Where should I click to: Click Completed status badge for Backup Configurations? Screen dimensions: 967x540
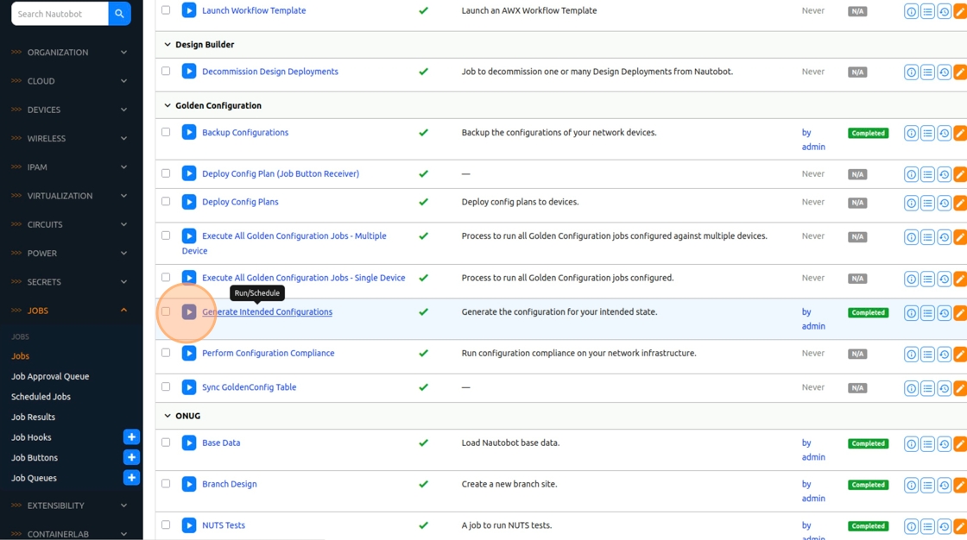(x=868, y=134)
